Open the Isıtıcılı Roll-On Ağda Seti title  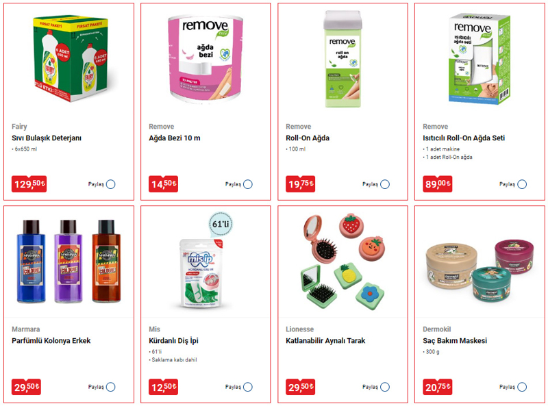[x=464, y=138]
